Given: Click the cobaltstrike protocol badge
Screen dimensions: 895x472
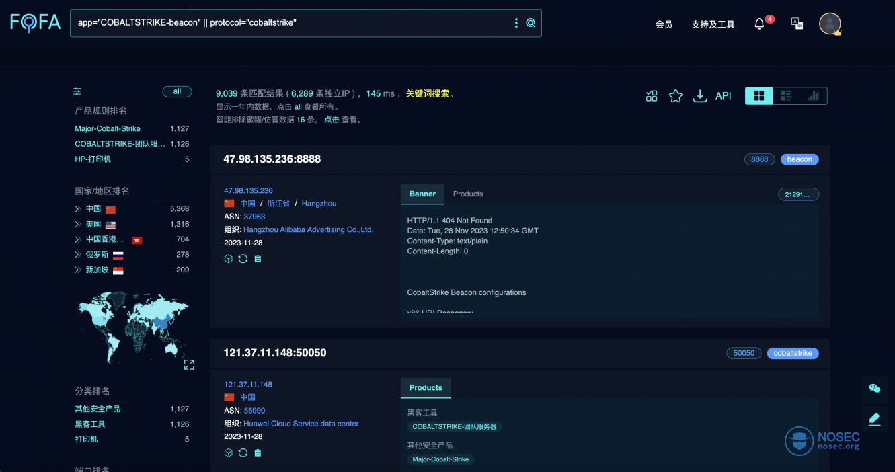Looking at the screenshot, I should point(793,353).
